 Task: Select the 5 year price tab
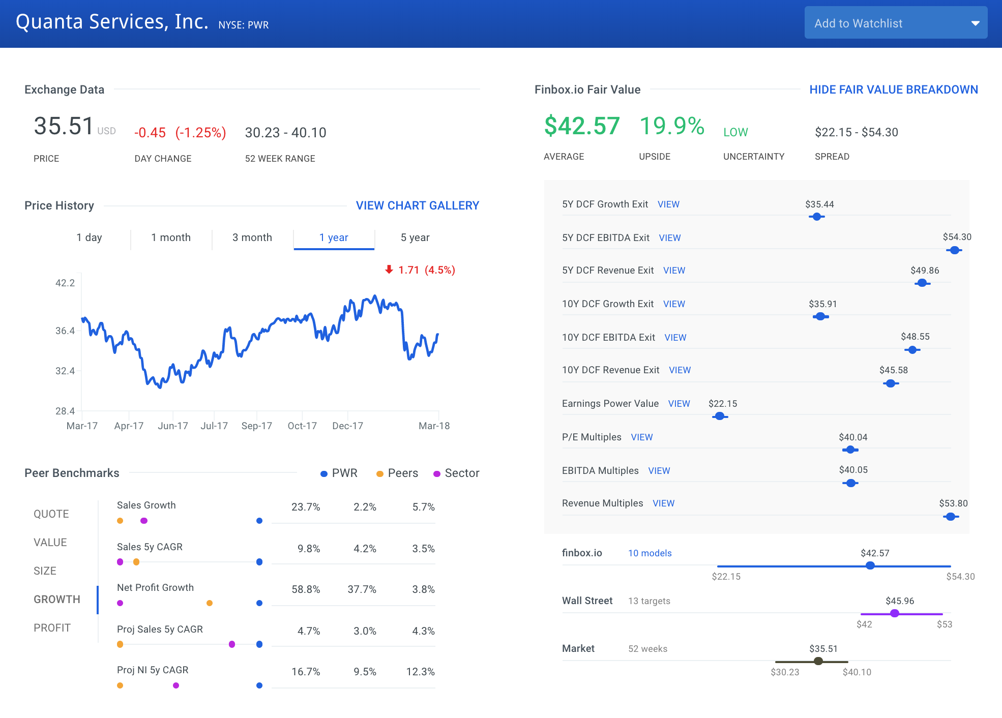[x=415, y=237]
